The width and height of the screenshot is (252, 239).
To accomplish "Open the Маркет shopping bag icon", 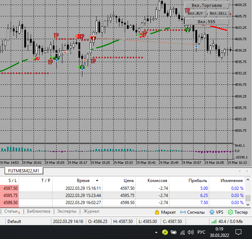I will click(x=157, y=212).
